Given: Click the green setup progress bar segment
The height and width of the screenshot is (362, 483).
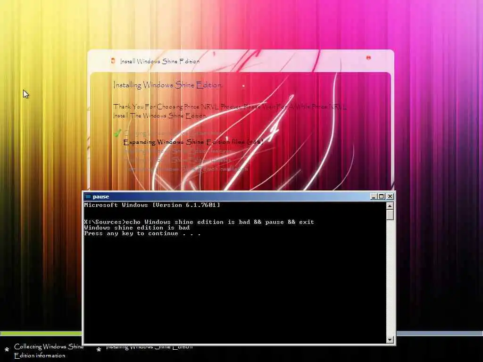Looking at the screenshot, I should click(42, 333).
